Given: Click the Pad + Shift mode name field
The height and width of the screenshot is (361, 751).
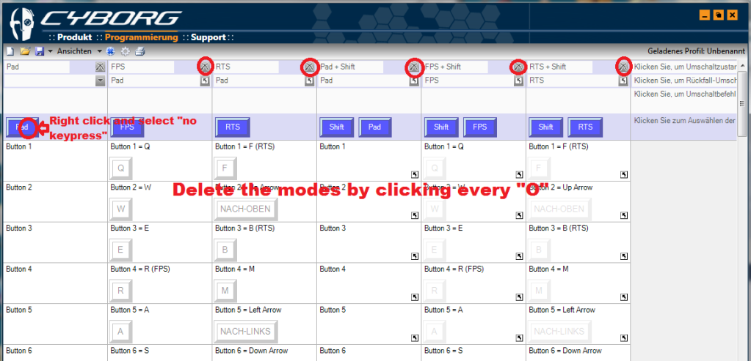Looking at the screenshot, I should pos(351,67).
